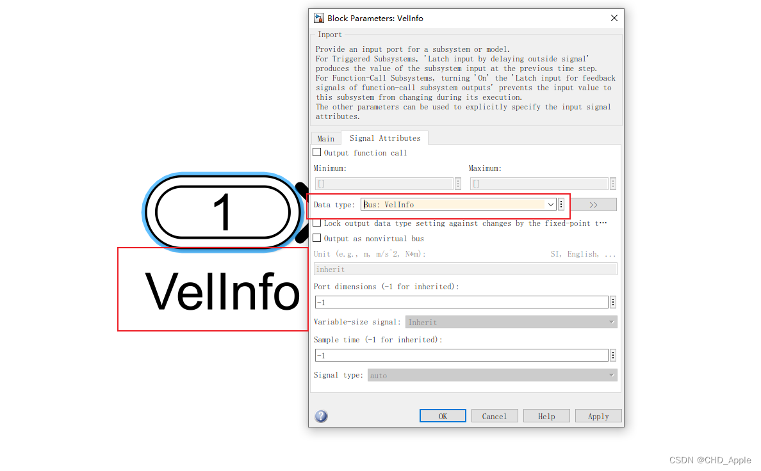The width and height of the screenshot is (761, 471).
Task: Open the Port dimensions three-dot menu
Action: point(613,302)
